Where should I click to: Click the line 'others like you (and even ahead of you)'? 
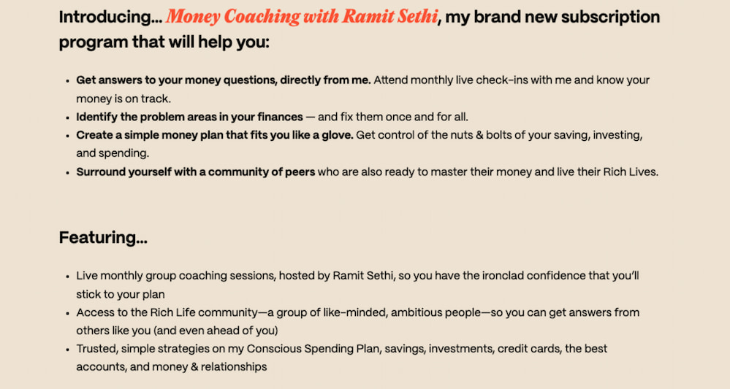pos(176,331)
